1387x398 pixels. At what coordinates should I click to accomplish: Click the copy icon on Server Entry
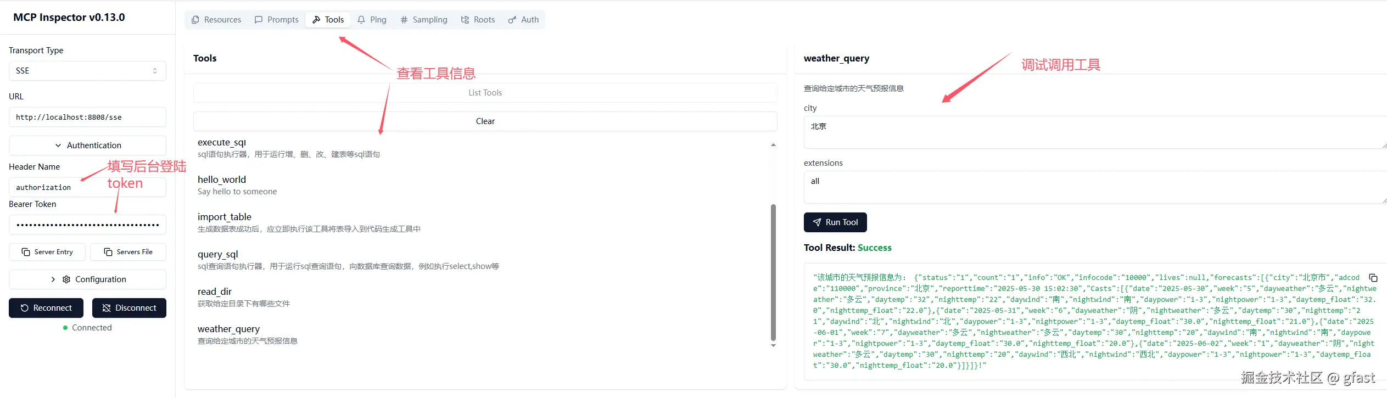point(26,252)
